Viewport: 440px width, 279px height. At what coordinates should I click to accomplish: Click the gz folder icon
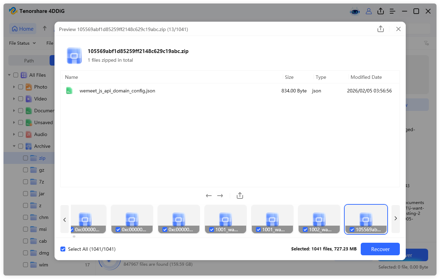34,170
